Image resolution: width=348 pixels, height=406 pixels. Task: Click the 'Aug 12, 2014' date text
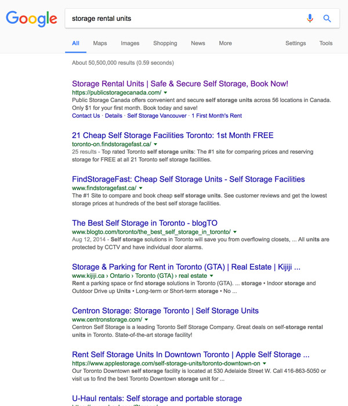(89, 240)
